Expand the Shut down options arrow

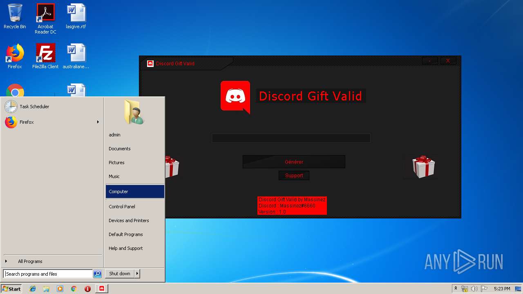click(137, 274)
